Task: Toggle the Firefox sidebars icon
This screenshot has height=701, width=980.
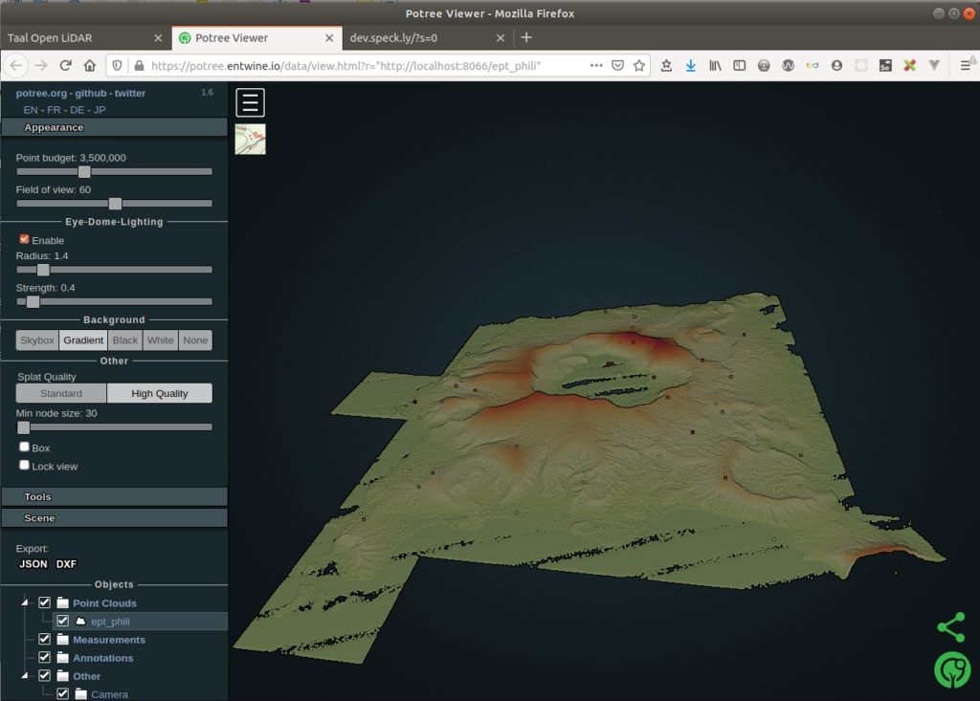Action: coord(740,66)
